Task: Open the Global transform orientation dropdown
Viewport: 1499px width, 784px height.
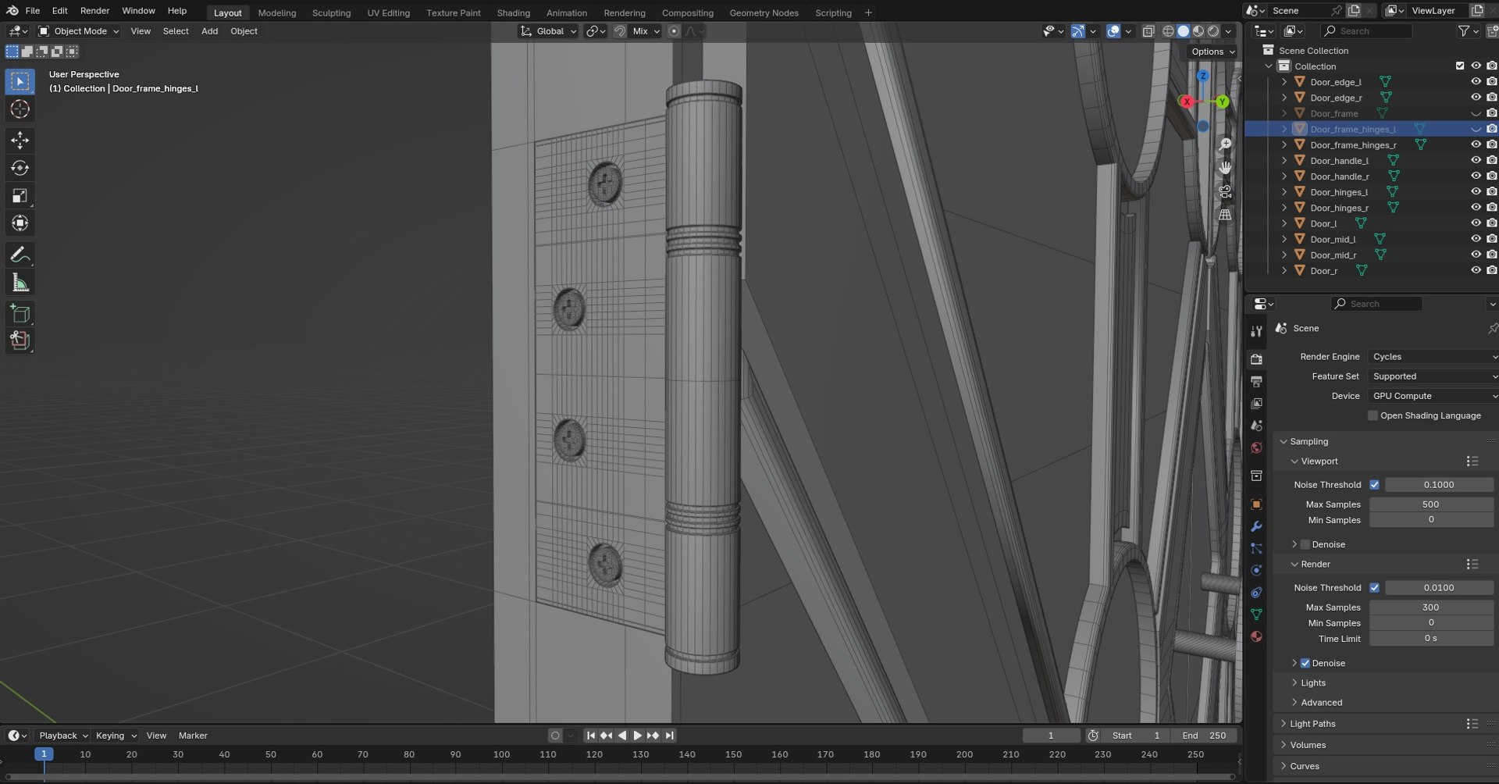Action: click(549, 31)
